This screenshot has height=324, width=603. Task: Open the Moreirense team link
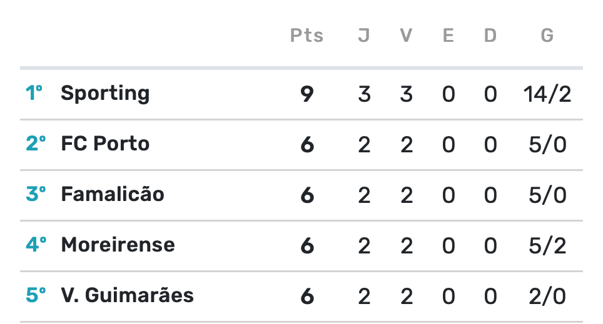[x=118, y=245]
